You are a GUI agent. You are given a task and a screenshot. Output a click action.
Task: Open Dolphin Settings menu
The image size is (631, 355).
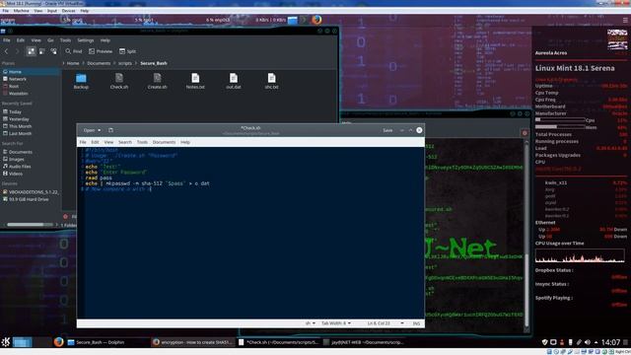[86, 40]
